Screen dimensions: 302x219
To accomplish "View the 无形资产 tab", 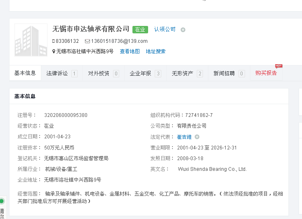I will click(187, 74).
